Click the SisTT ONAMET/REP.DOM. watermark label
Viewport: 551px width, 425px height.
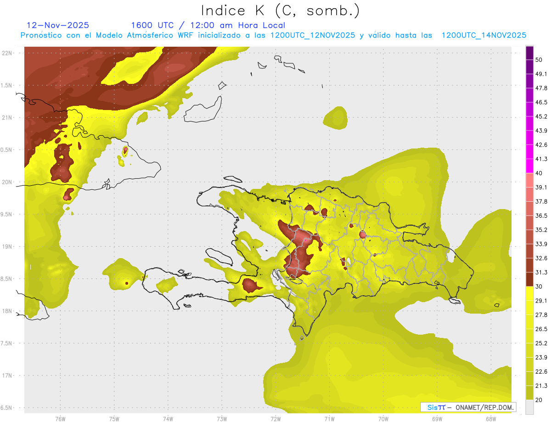(x=468, y=407)
